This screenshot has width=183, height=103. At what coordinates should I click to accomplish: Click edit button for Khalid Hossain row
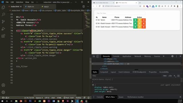(x=140, y=23)
